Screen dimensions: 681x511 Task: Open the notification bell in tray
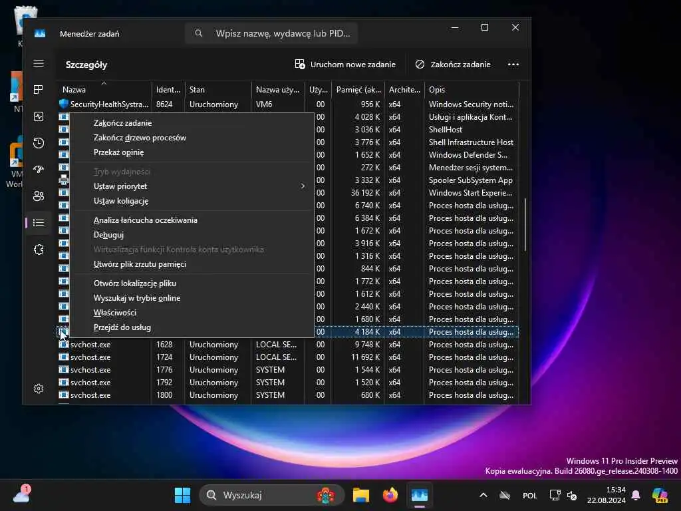point(636,495)
